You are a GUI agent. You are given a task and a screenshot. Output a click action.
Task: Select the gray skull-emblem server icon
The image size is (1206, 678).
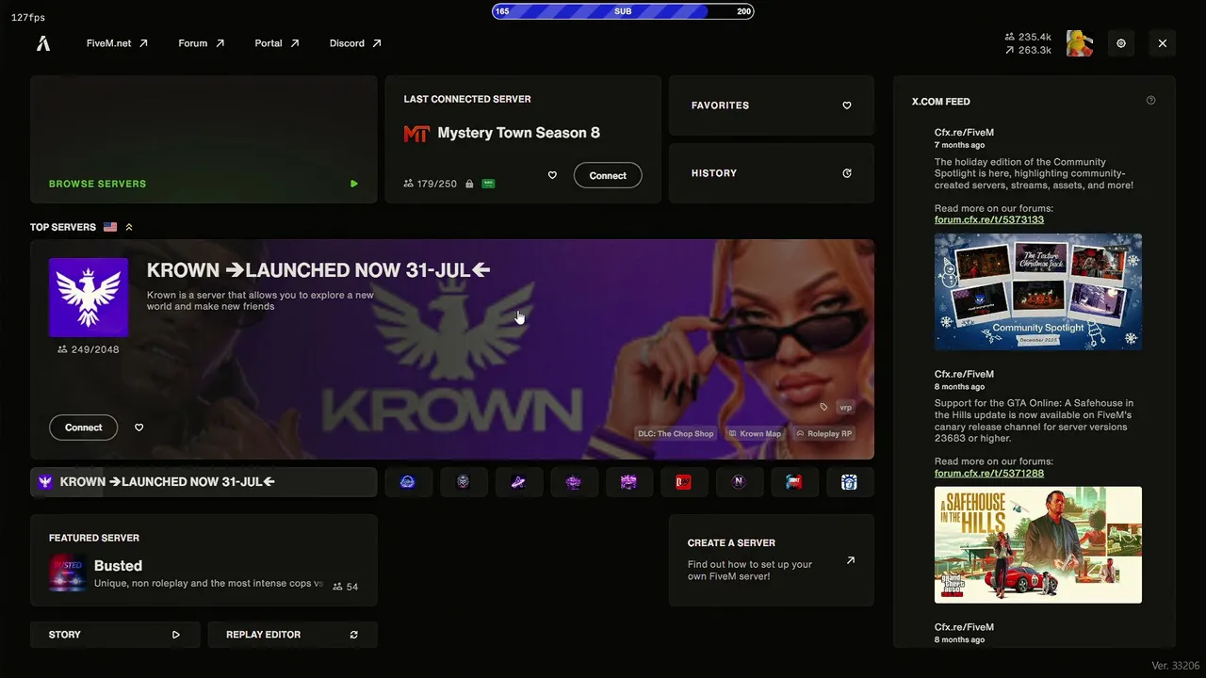pos(464,482)
